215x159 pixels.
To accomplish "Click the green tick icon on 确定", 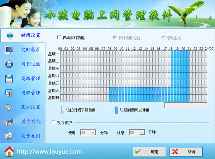I will click(x=138, y=151).
